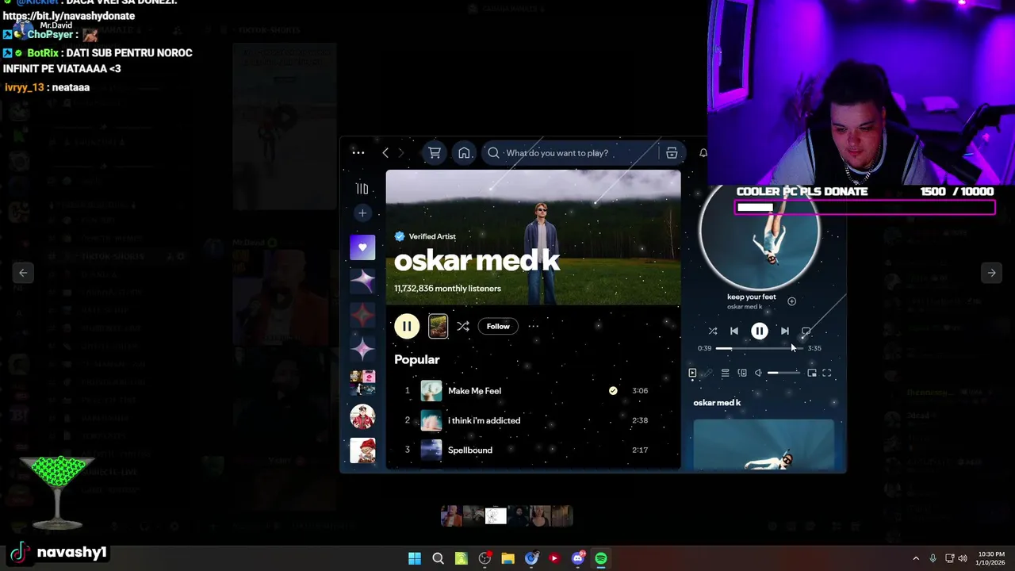The image size is (1015, 571).
Task: Open the notifications bell
Action: 703,153
